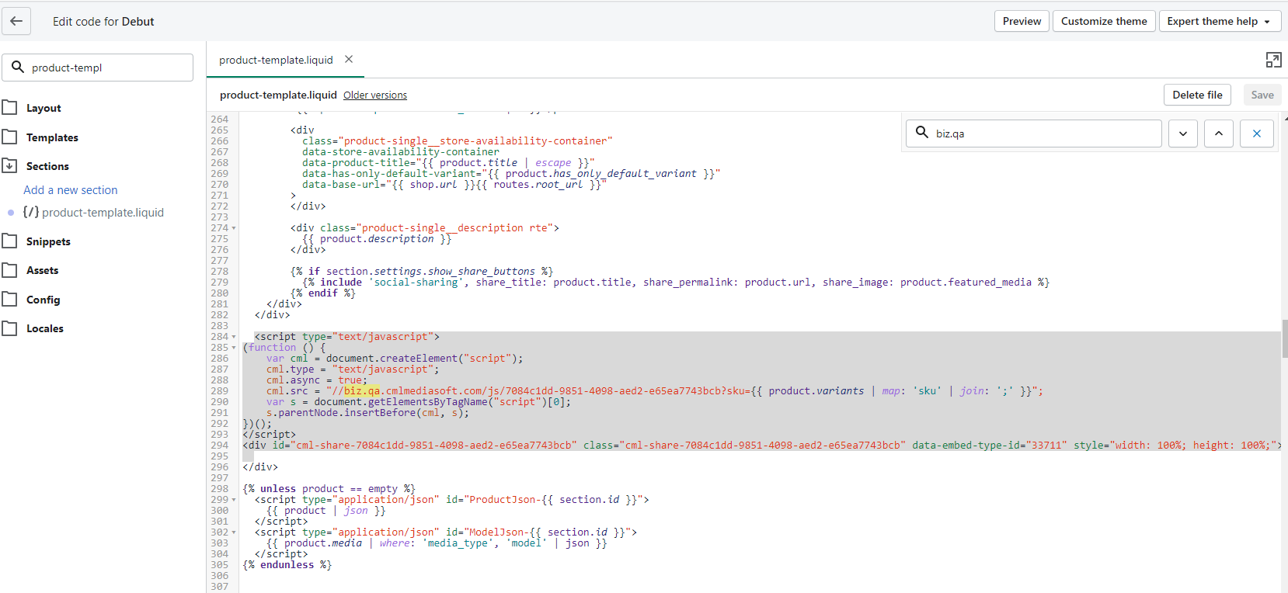Collapse code fold at line 285
Screen dimensions: 1288x593
pos(234,348)
